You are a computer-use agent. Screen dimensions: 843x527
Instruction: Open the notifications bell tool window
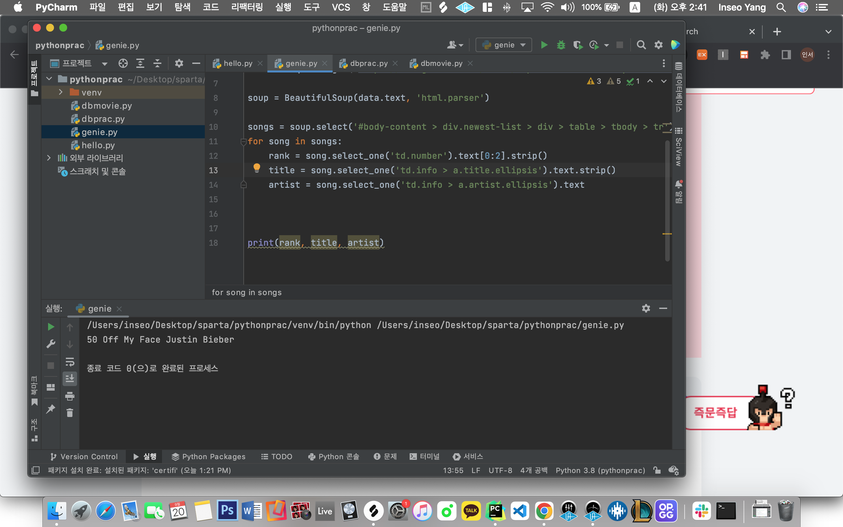pyautogui.click(x=679, y=192)
